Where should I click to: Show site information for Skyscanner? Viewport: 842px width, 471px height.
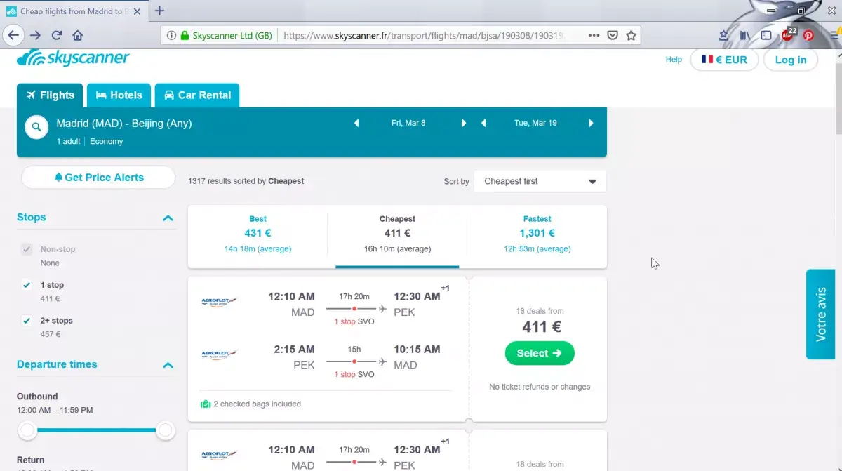pyautogui.click(x=172, y=35)
